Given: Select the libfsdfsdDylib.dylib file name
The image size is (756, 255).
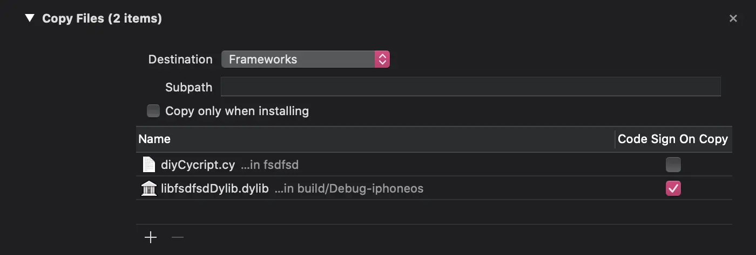Looking at the screenshot, I should tap(214, 189).
